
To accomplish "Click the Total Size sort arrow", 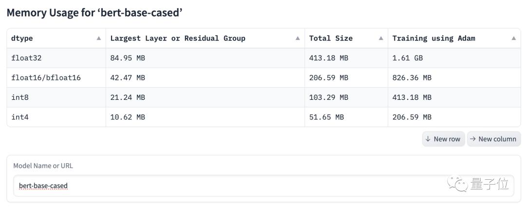I will [x=381, y=38].
